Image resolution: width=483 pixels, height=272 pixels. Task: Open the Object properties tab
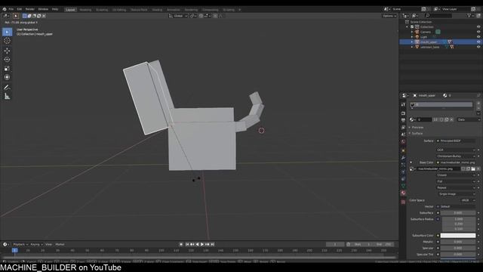pyautogui.click(x=403, y=151)
